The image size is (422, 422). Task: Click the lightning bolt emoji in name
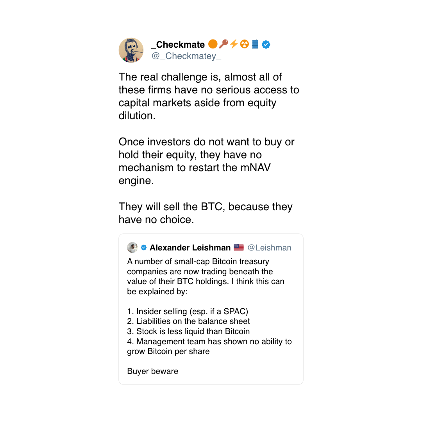234,44
